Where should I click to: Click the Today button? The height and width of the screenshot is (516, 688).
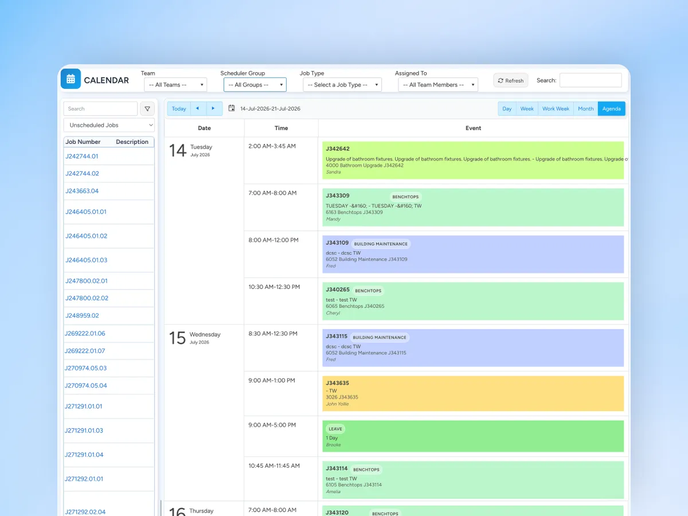point(179,108)
